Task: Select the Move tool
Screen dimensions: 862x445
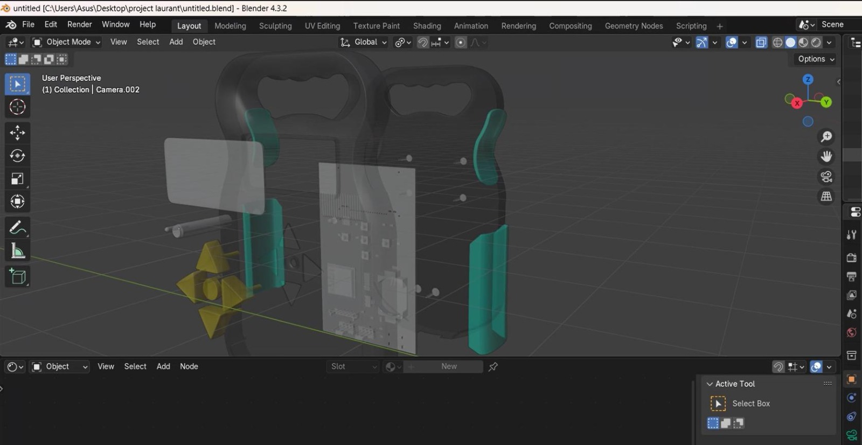Action: [x=17, y=133]
